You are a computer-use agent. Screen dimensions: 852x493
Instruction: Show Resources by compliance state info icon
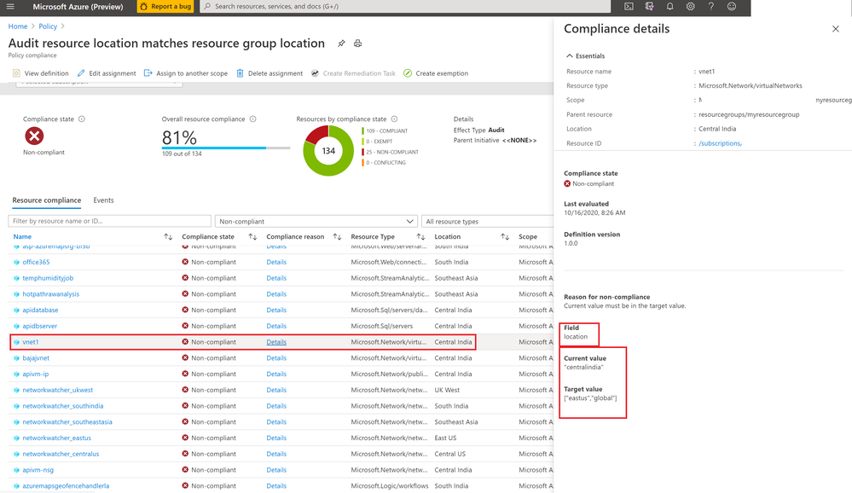tap(395, 119)
